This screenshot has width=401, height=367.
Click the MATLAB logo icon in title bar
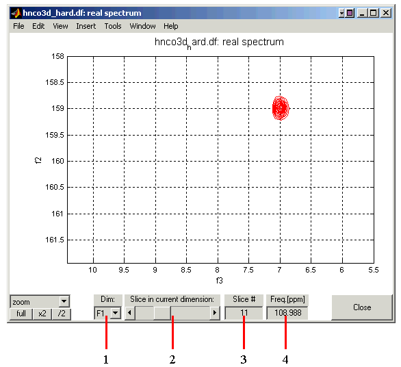tap(16, 13)
